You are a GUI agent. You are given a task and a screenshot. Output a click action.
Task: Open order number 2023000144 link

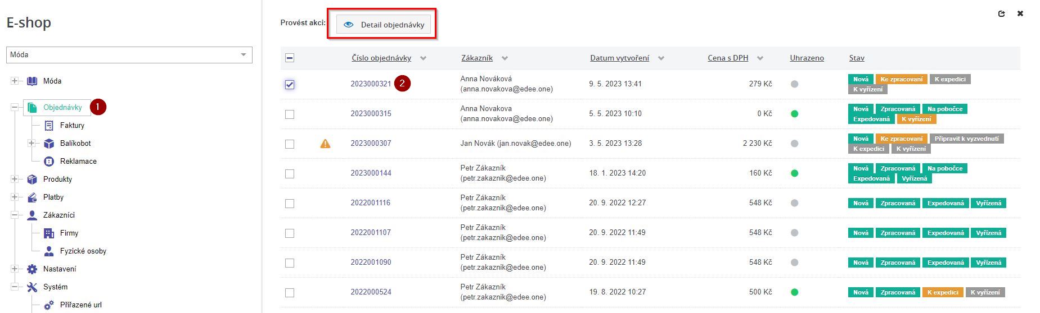click(x=371, y=173)
